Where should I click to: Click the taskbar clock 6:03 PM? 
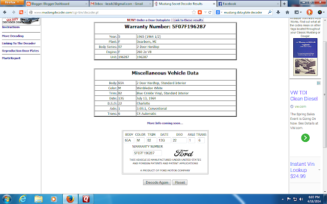tap(314, 199)
